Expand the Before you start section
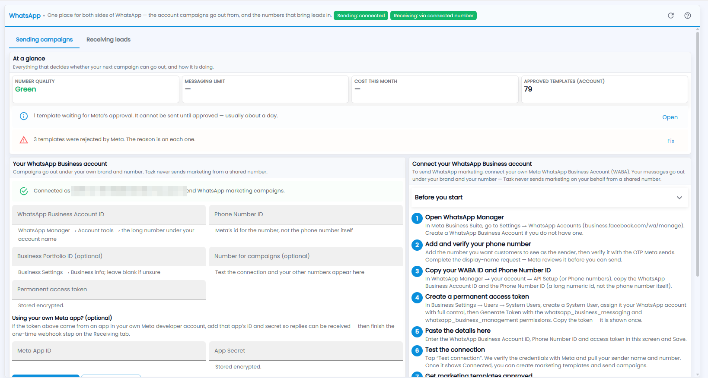 (x=549, y=198)
